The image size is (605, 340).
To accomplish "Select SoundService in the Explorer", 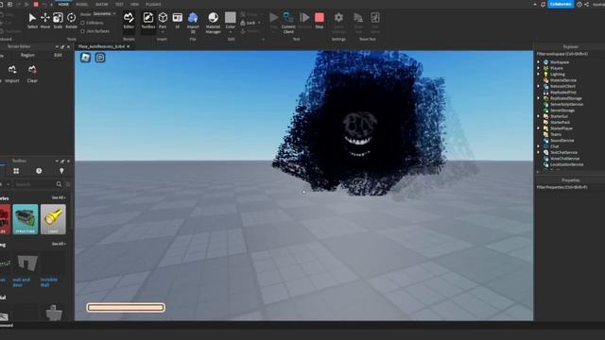I will (562, 141).
